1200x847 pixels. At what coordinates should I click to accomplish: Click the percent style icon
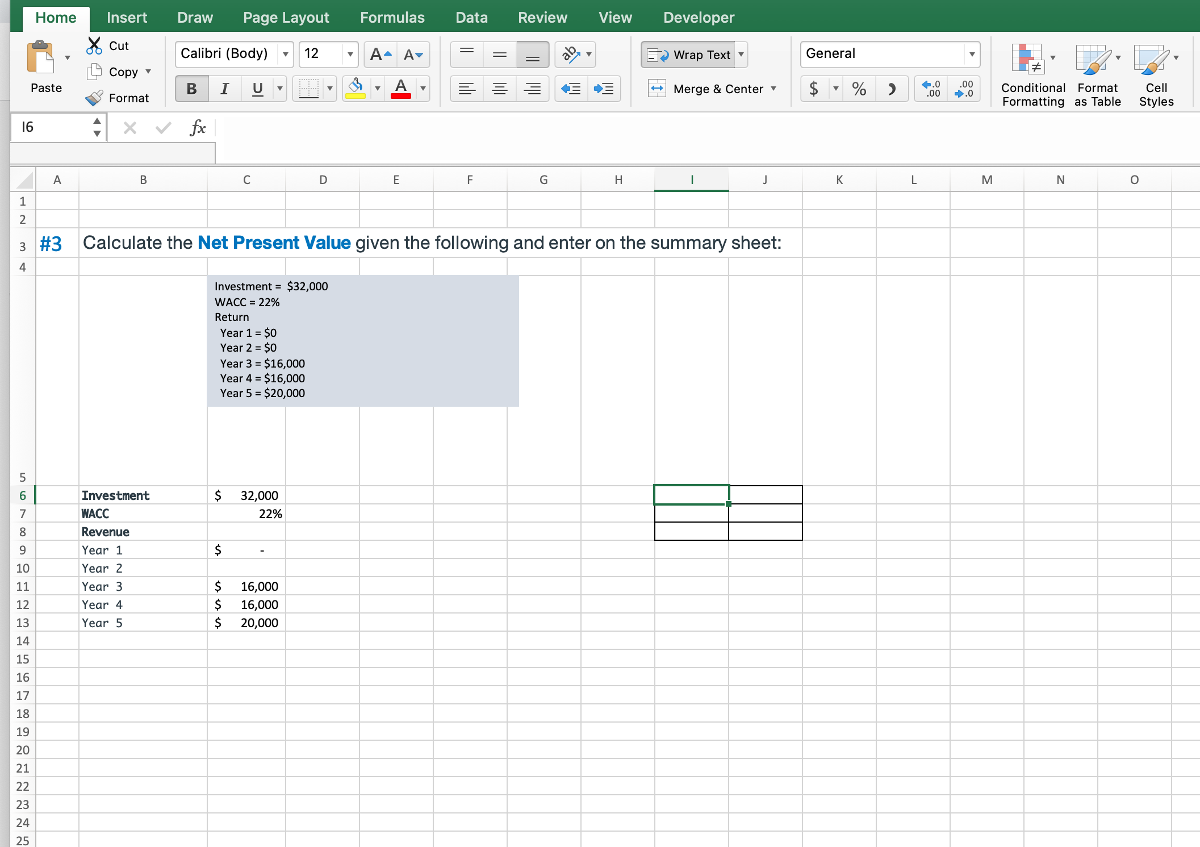click(x=859, y=89)
